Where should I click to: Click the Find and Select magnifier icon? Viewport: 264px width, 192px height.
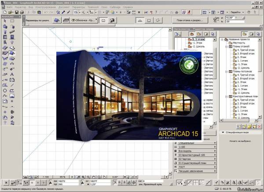[58, 12]
